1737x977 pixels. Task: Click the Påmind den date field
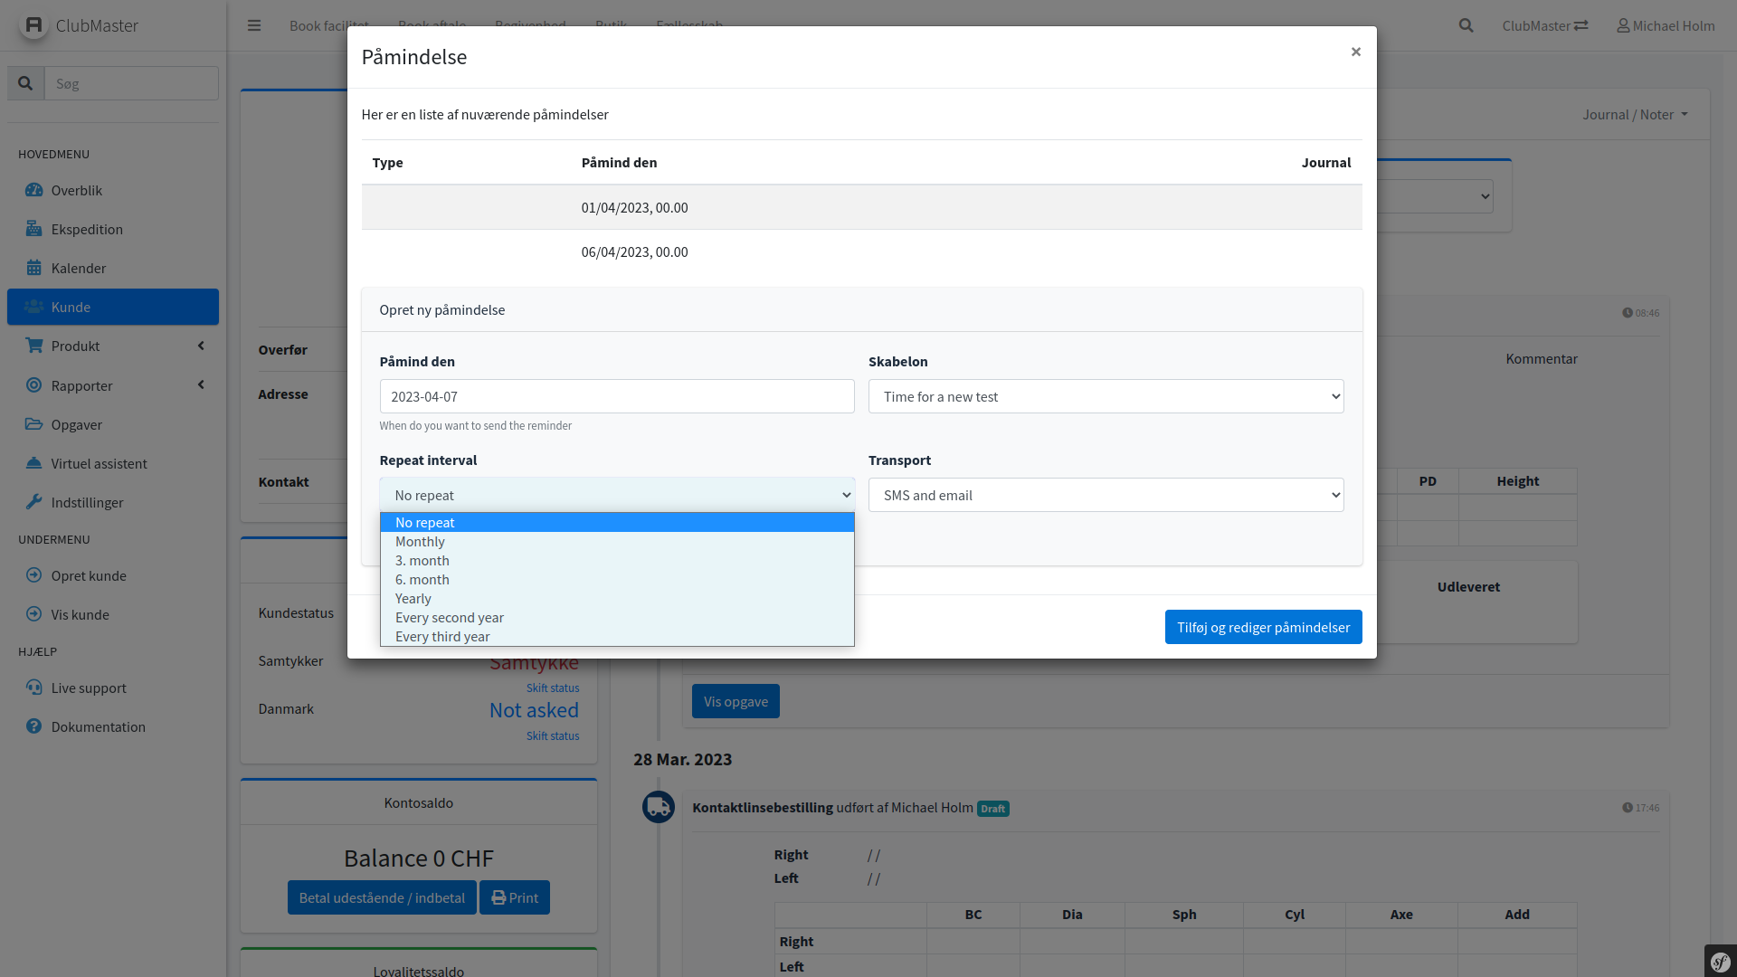(x=616, y=396)
